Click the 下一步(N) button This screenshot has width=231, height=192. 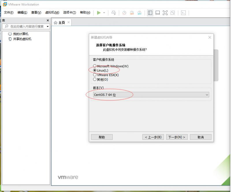177,137
